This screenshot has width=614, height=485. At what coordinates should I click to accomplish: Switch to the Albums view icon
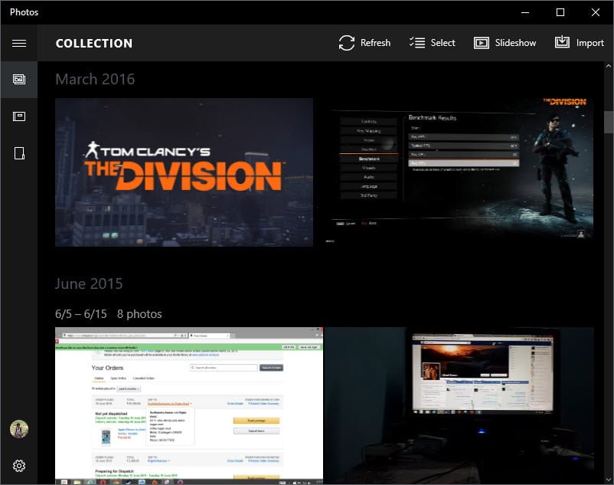pyautogui.click(x=18, y=116)
